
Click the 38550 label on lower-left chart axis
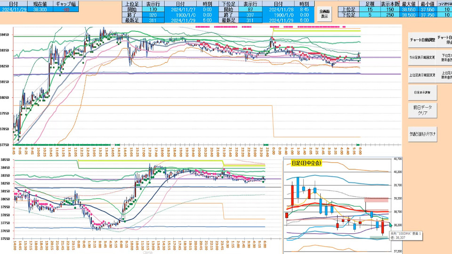[x=5, y=159]
